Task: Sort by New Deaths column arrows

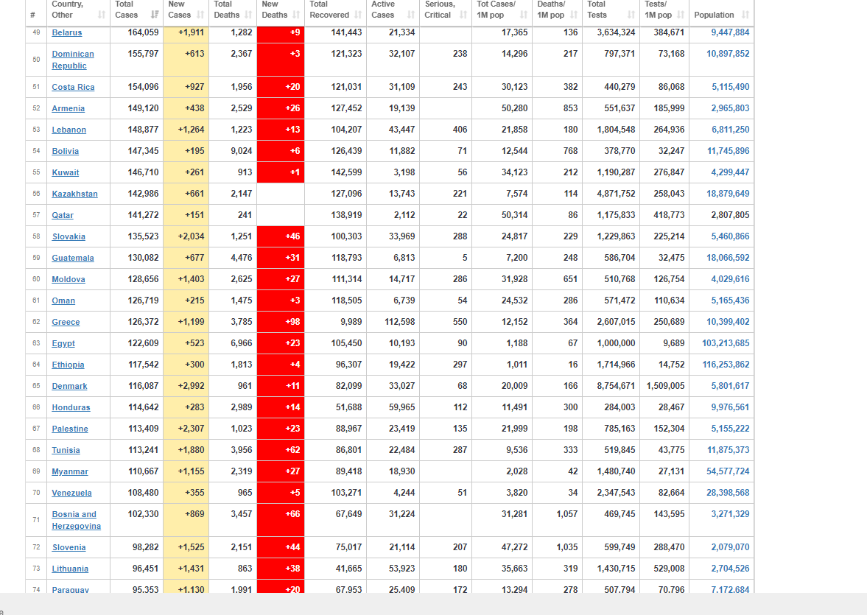Action: (296, 15)
